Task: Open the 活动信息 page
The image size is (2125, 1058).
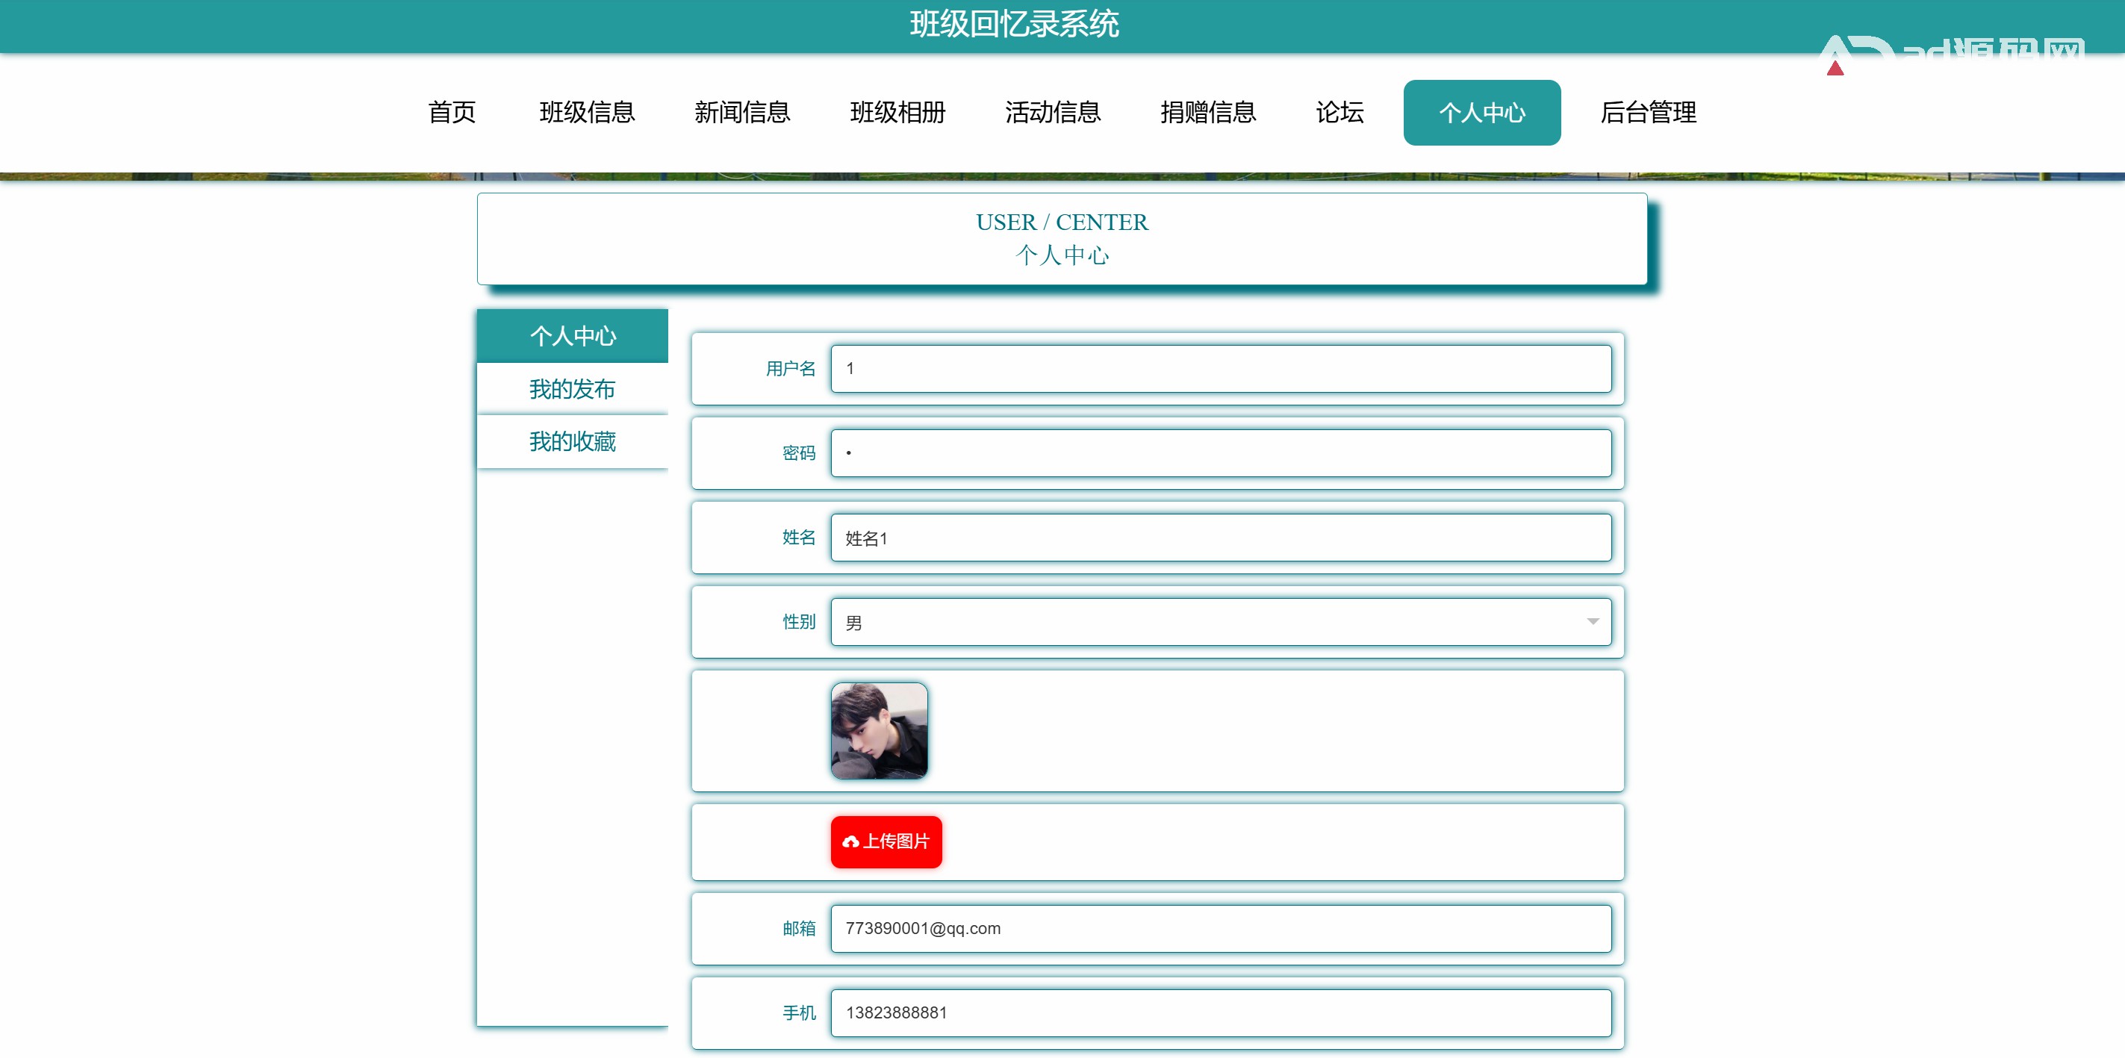Action: coord(1053,112)
